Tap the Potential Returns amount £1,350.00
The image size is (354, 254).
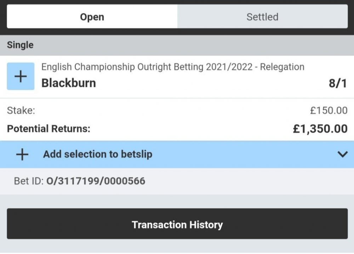321,129
